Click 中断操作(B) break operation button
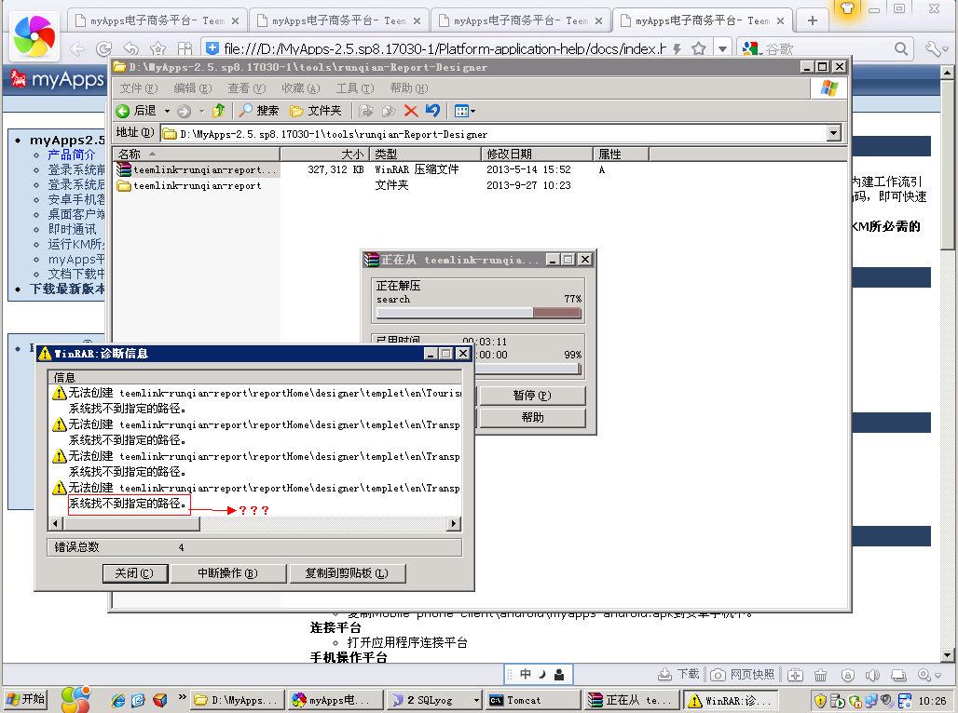This screenshot has height=713, width=958. click(x=228, y=573)
